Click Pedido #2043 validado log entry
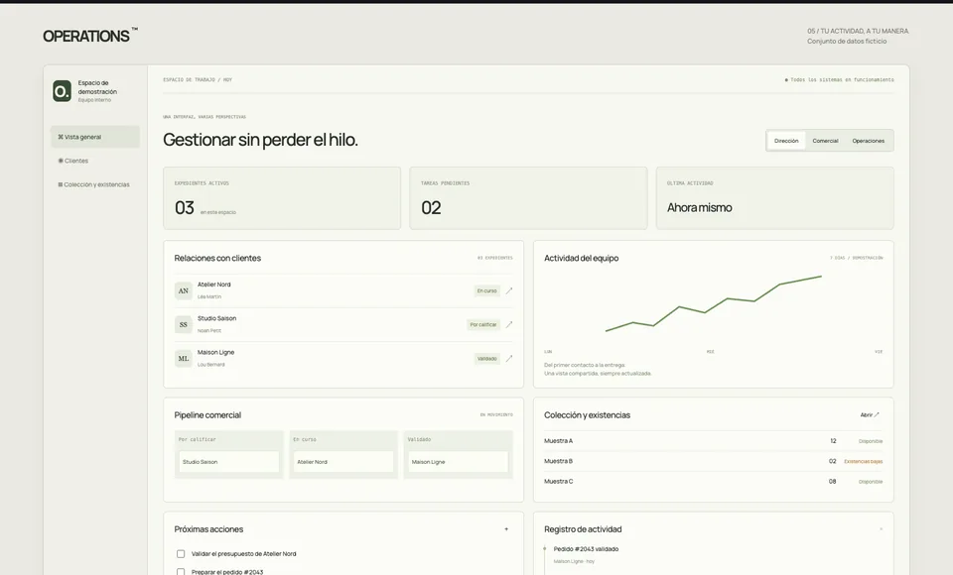 [586, 549]
